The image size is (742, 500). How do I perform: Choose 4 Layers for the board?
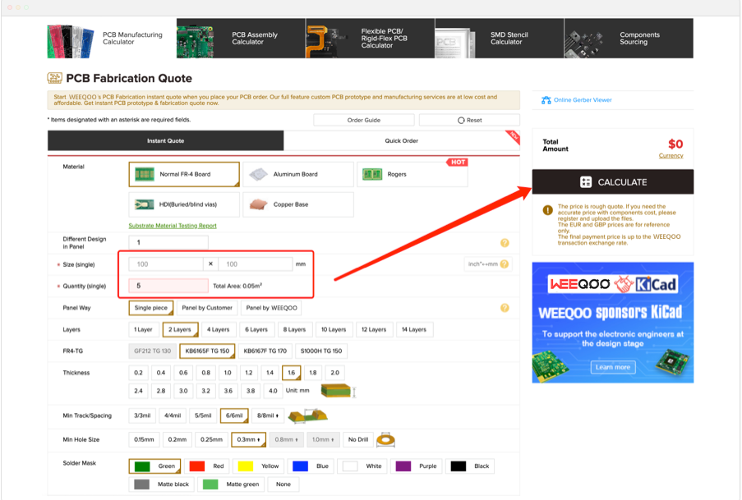pyautogui.click(x=219, y=329)
